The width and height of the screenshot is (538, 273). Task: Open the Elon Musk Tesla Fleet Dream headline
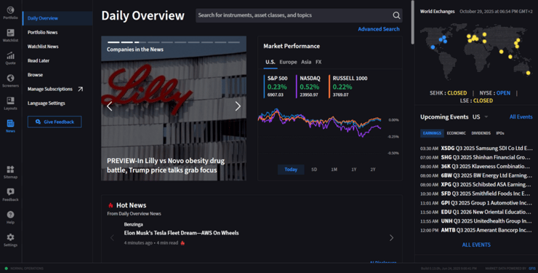pos(181,233)
